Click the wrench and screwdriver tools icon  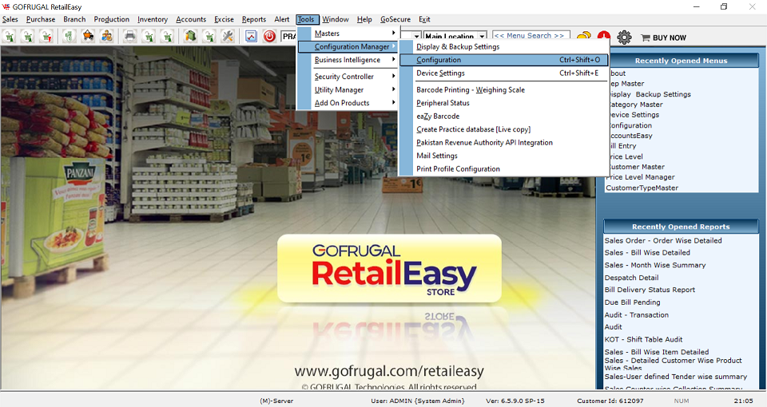pyautogui.click(x=228, y=37)
